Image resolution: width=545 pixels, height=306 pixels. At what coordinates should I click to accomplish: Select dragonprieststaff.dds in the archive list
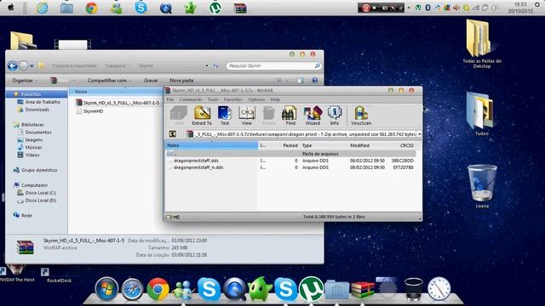coord(196,161)
